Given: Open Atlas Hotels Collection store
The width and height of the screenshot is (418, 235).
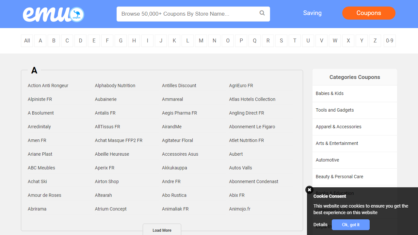Looking at the screenshot, I should 252,99.
